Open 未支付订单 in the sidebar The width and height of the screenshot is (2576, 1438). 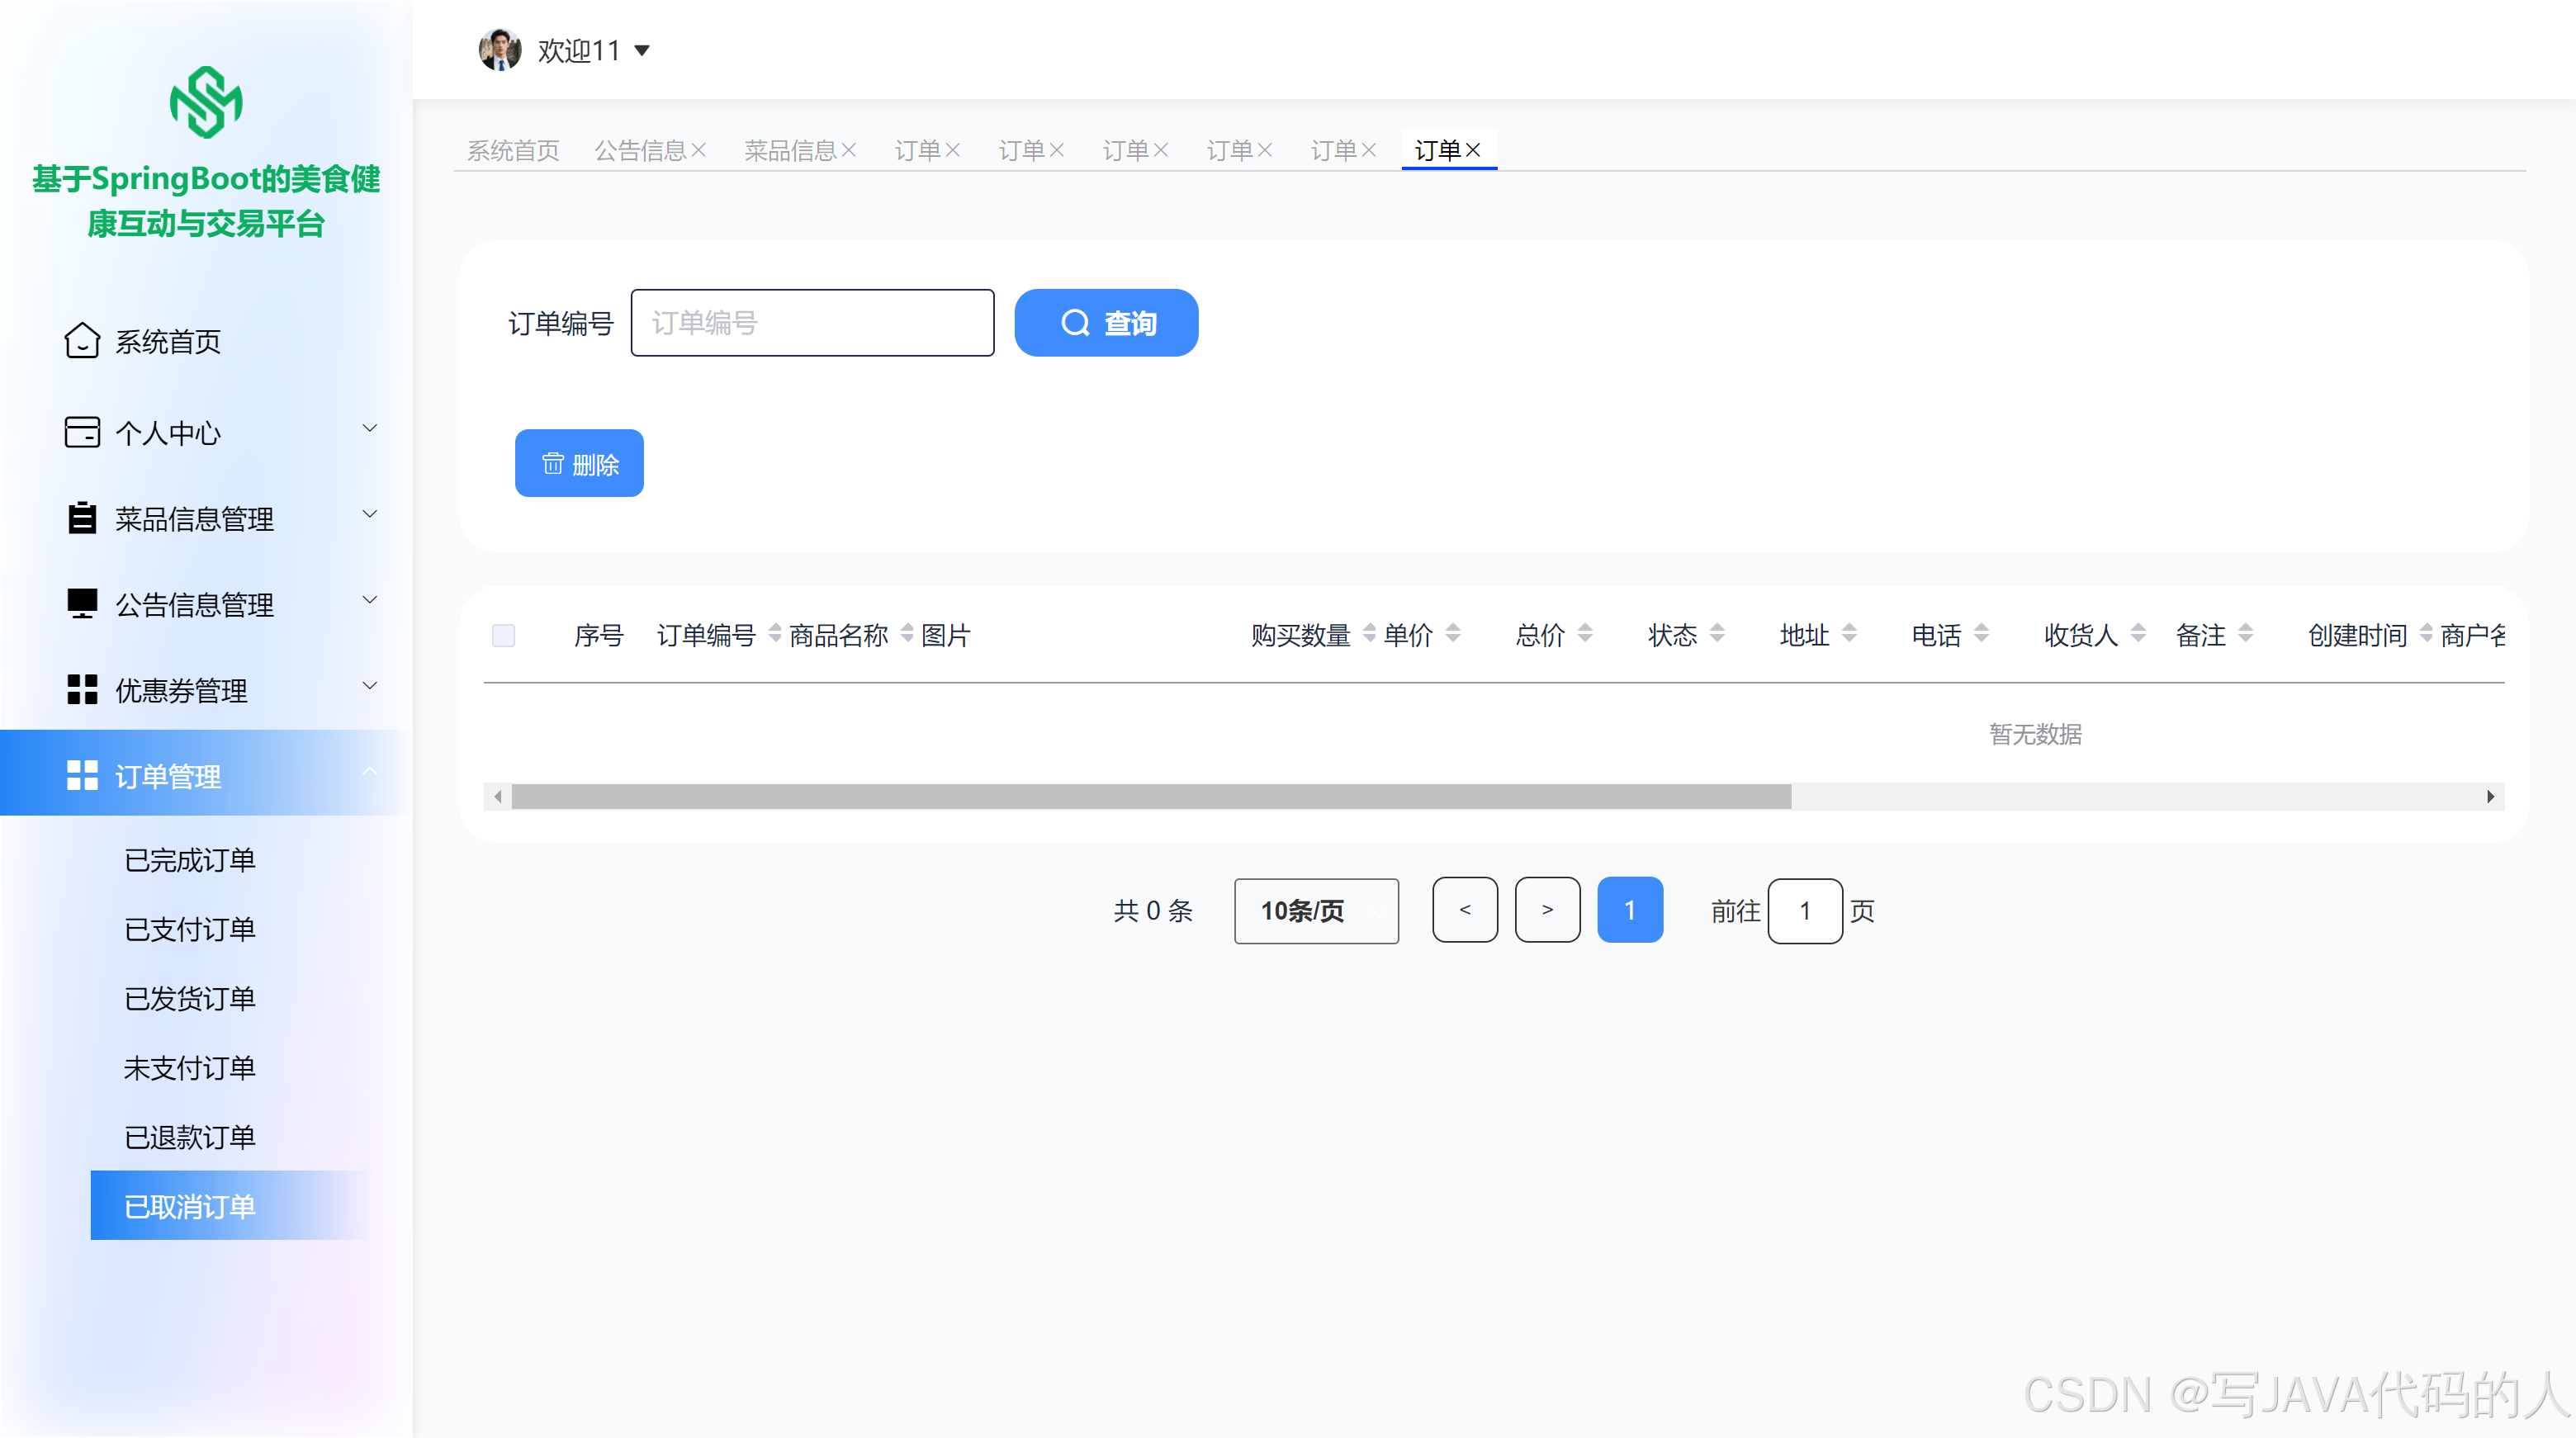pyautogui.click(x=190, y=1067)
